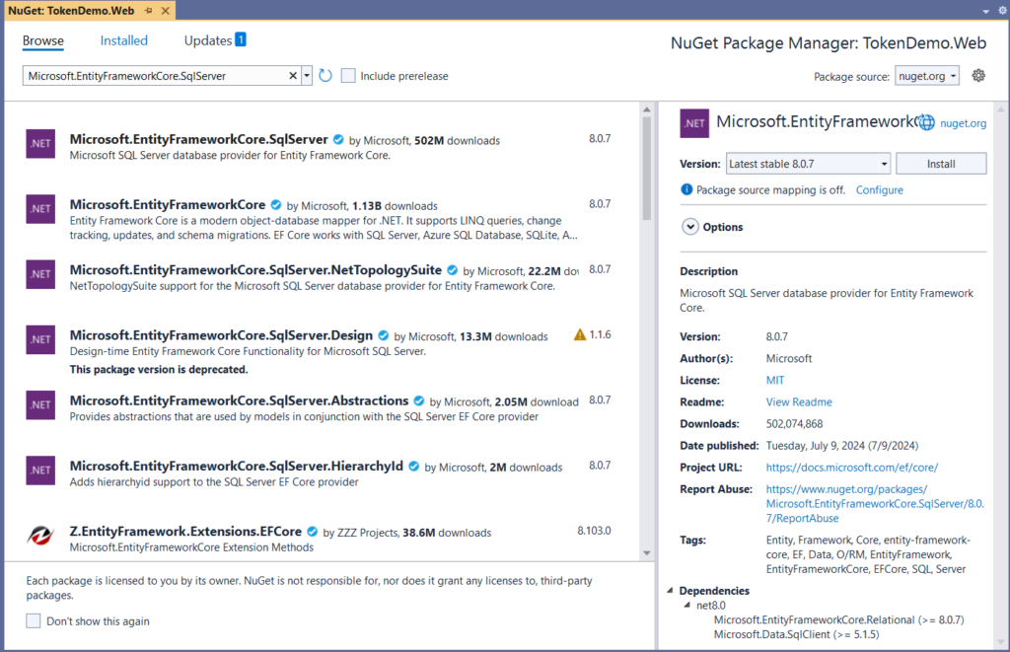Clear the search box with the X icon
The width and height of the screenshot is (1010, 652).
[x=293, y=76]
